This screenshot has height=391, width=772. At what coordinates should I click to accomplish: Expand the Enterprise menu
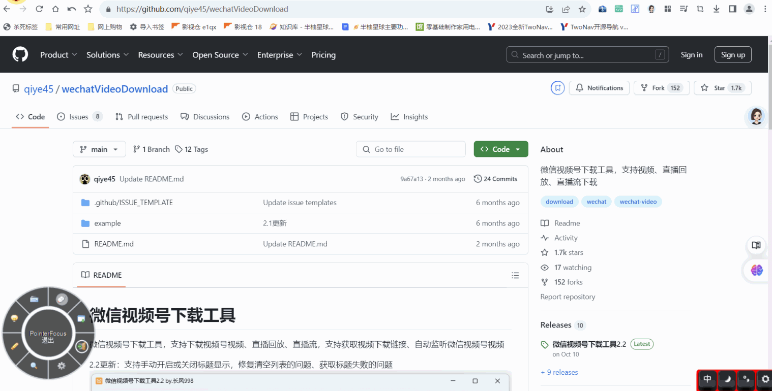coord(280,55)
